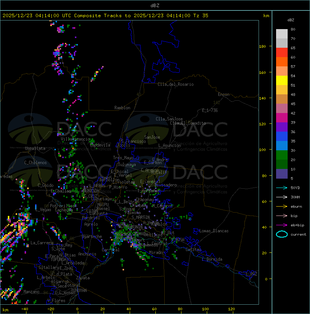Image resolution: width=310 pixels, height=314 pixels.
Task: Pick the purple 39-36 dBZ color band
Action: [282, 127]
